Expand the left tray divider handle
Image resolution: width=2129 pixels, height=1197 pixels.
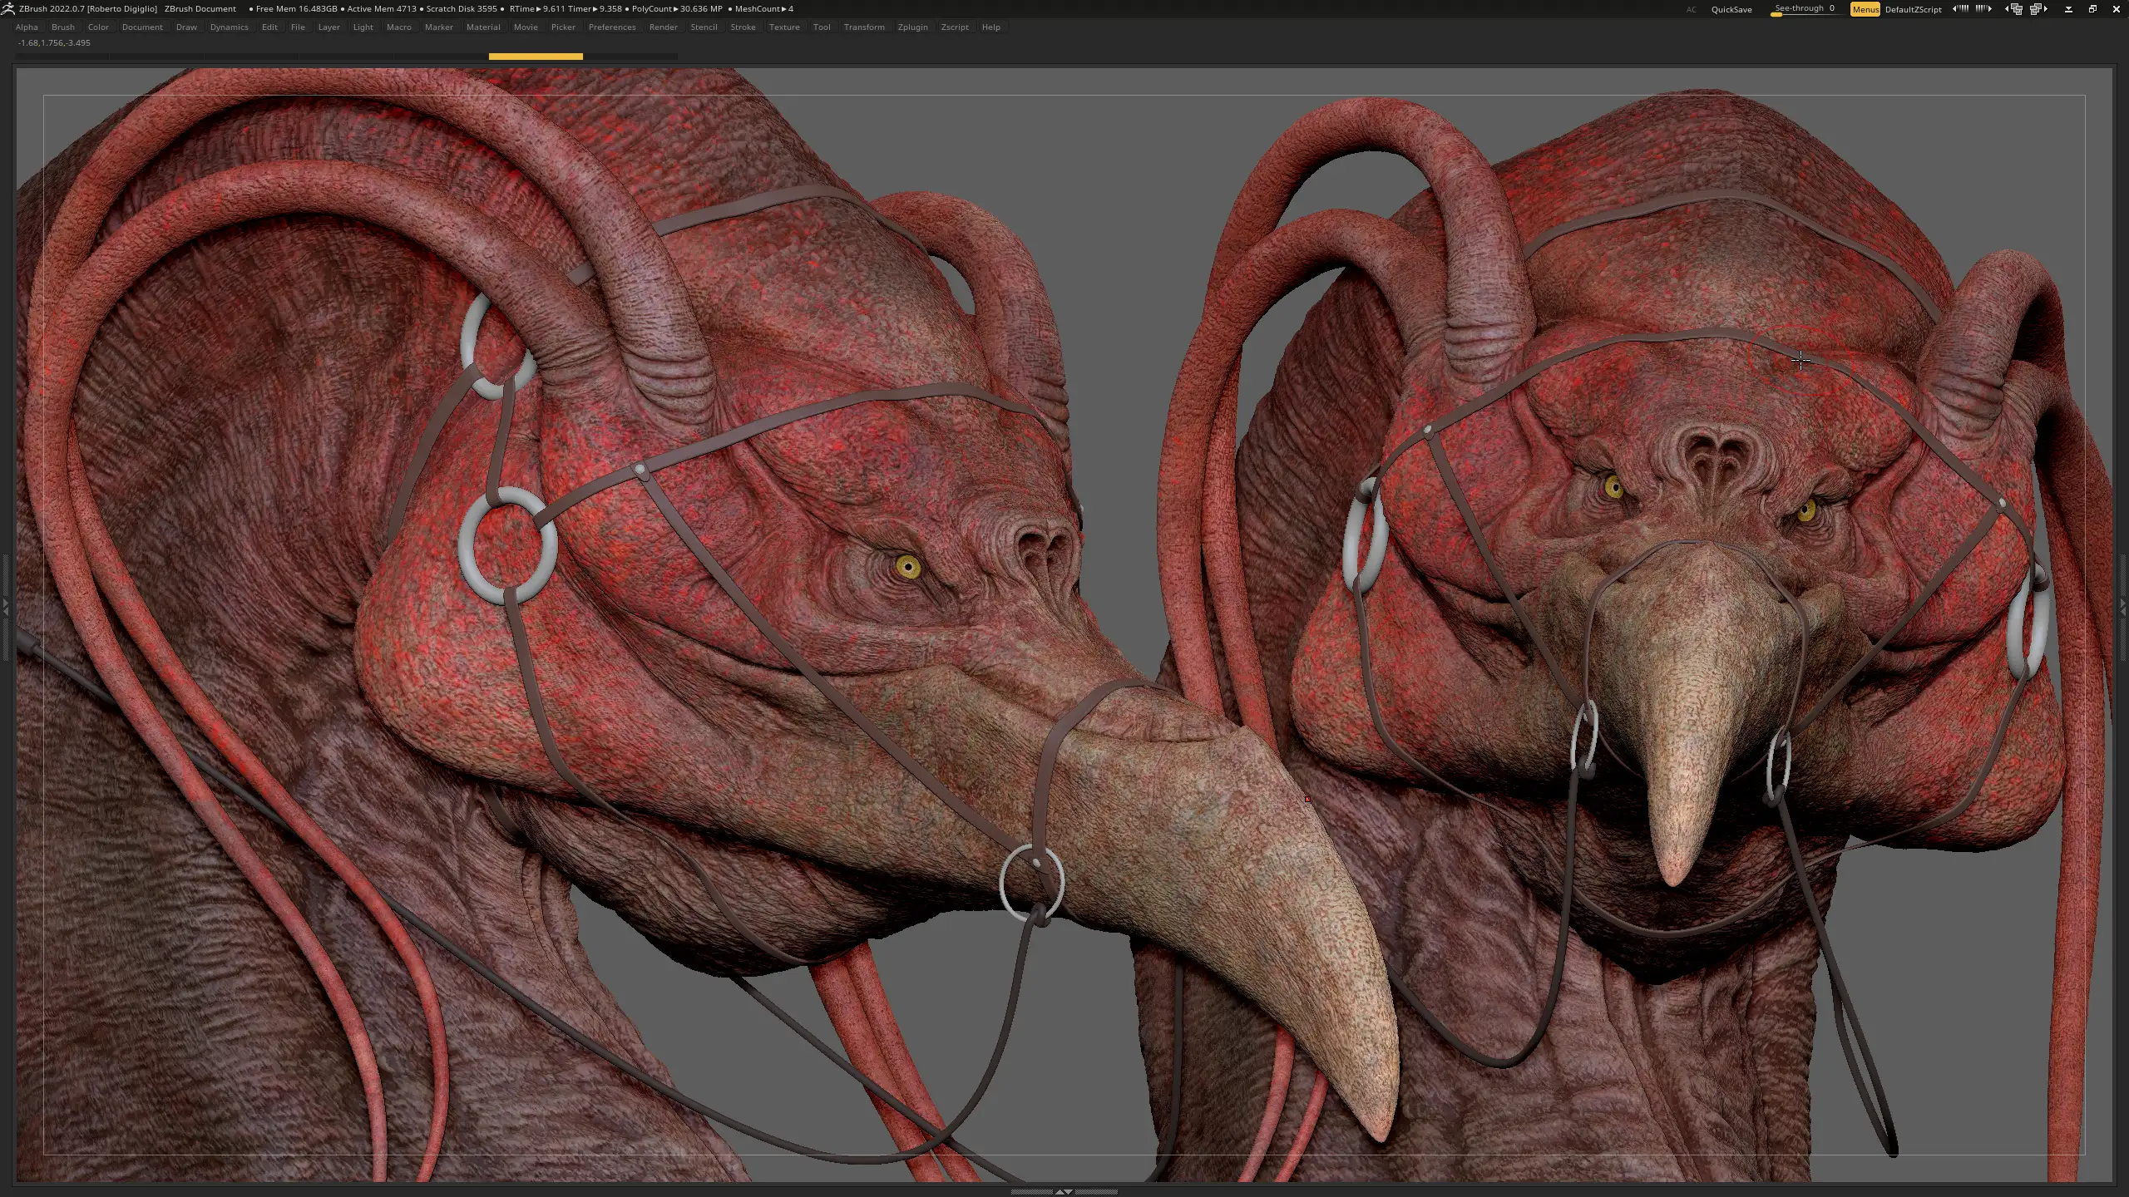click(6, 608)
